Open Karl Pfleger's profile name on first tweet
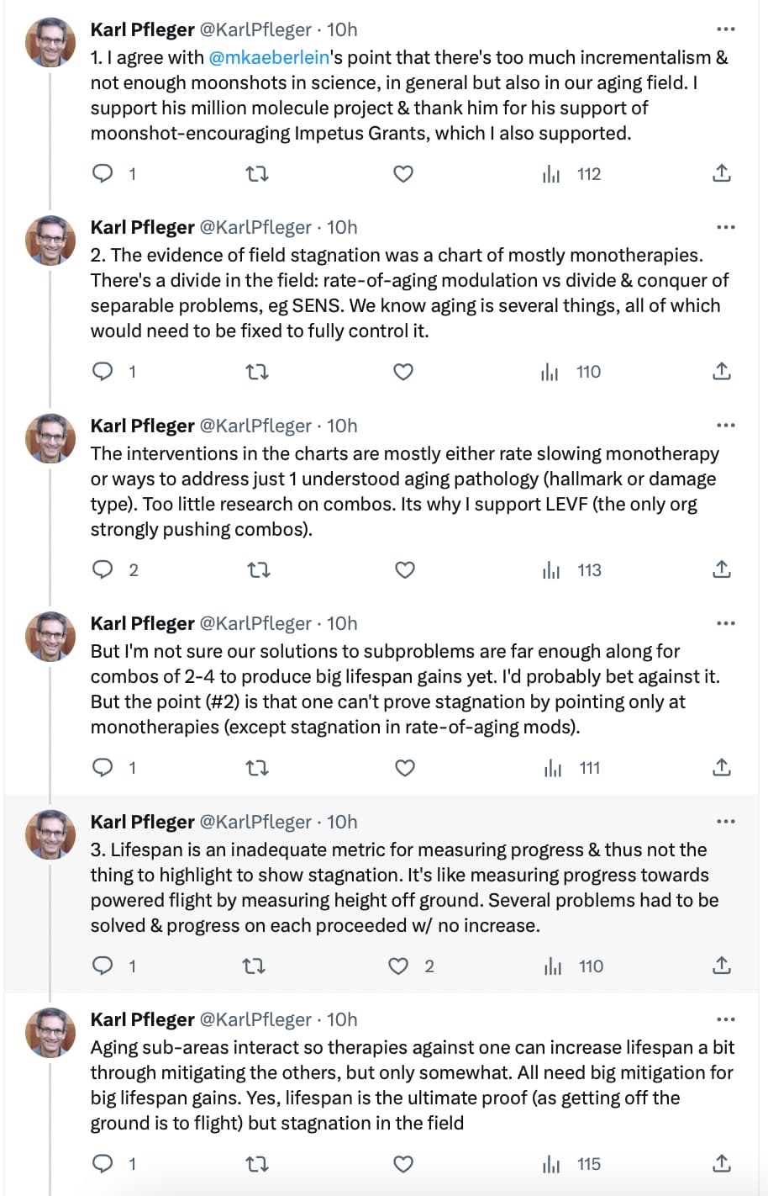 coord(142,29)
